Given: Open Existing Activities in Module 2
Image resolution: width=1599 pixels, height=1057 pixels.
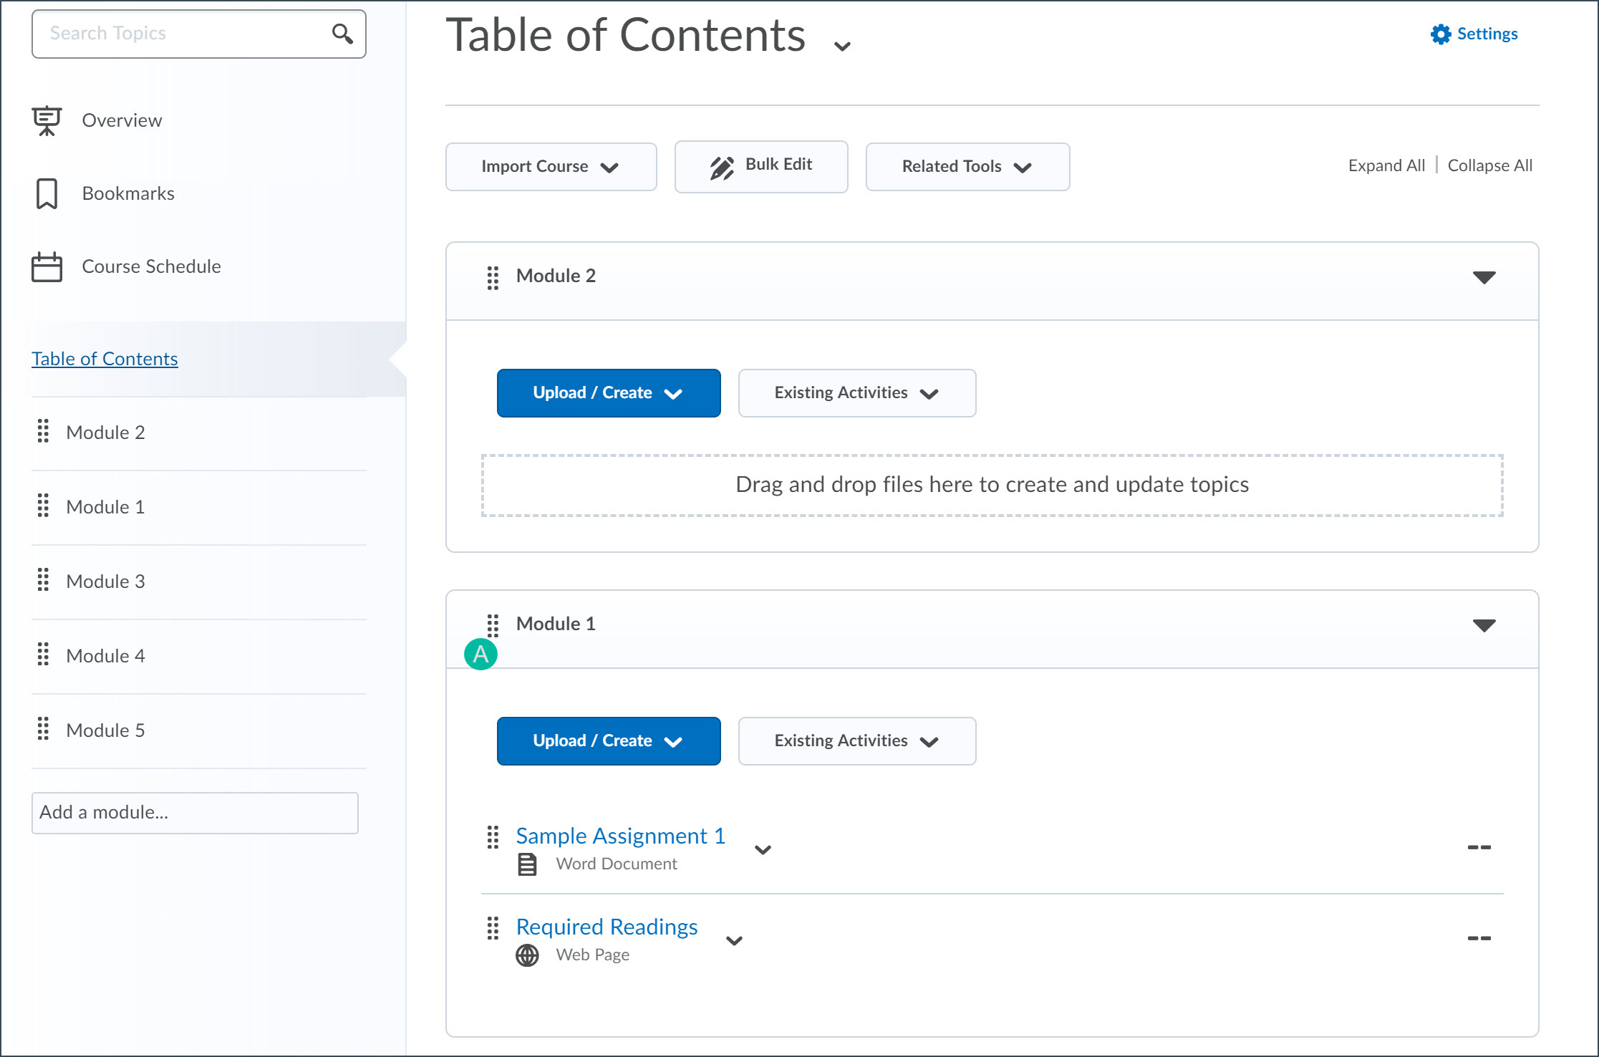Looking at the screenshot, I should click(857, 393).
